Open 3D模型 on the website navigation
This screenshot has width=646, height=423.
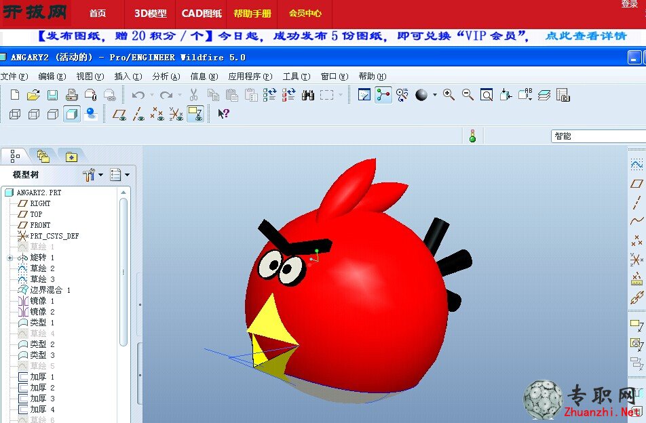151,14
